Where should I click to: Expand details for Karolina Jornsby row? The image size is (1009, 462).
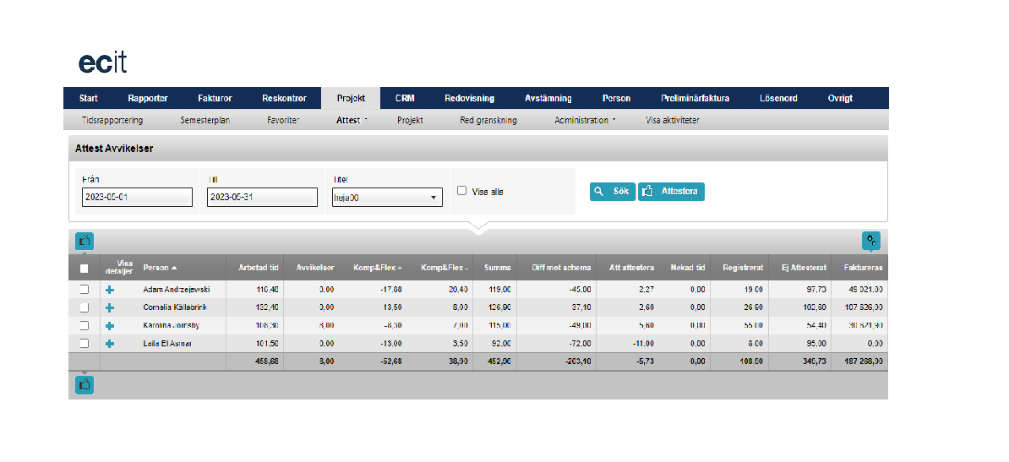point(110,325)
